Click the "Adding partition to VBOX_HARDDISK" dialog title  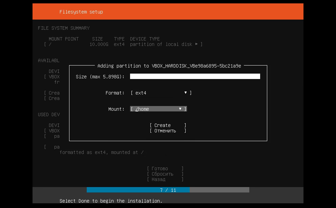[169, 66]
